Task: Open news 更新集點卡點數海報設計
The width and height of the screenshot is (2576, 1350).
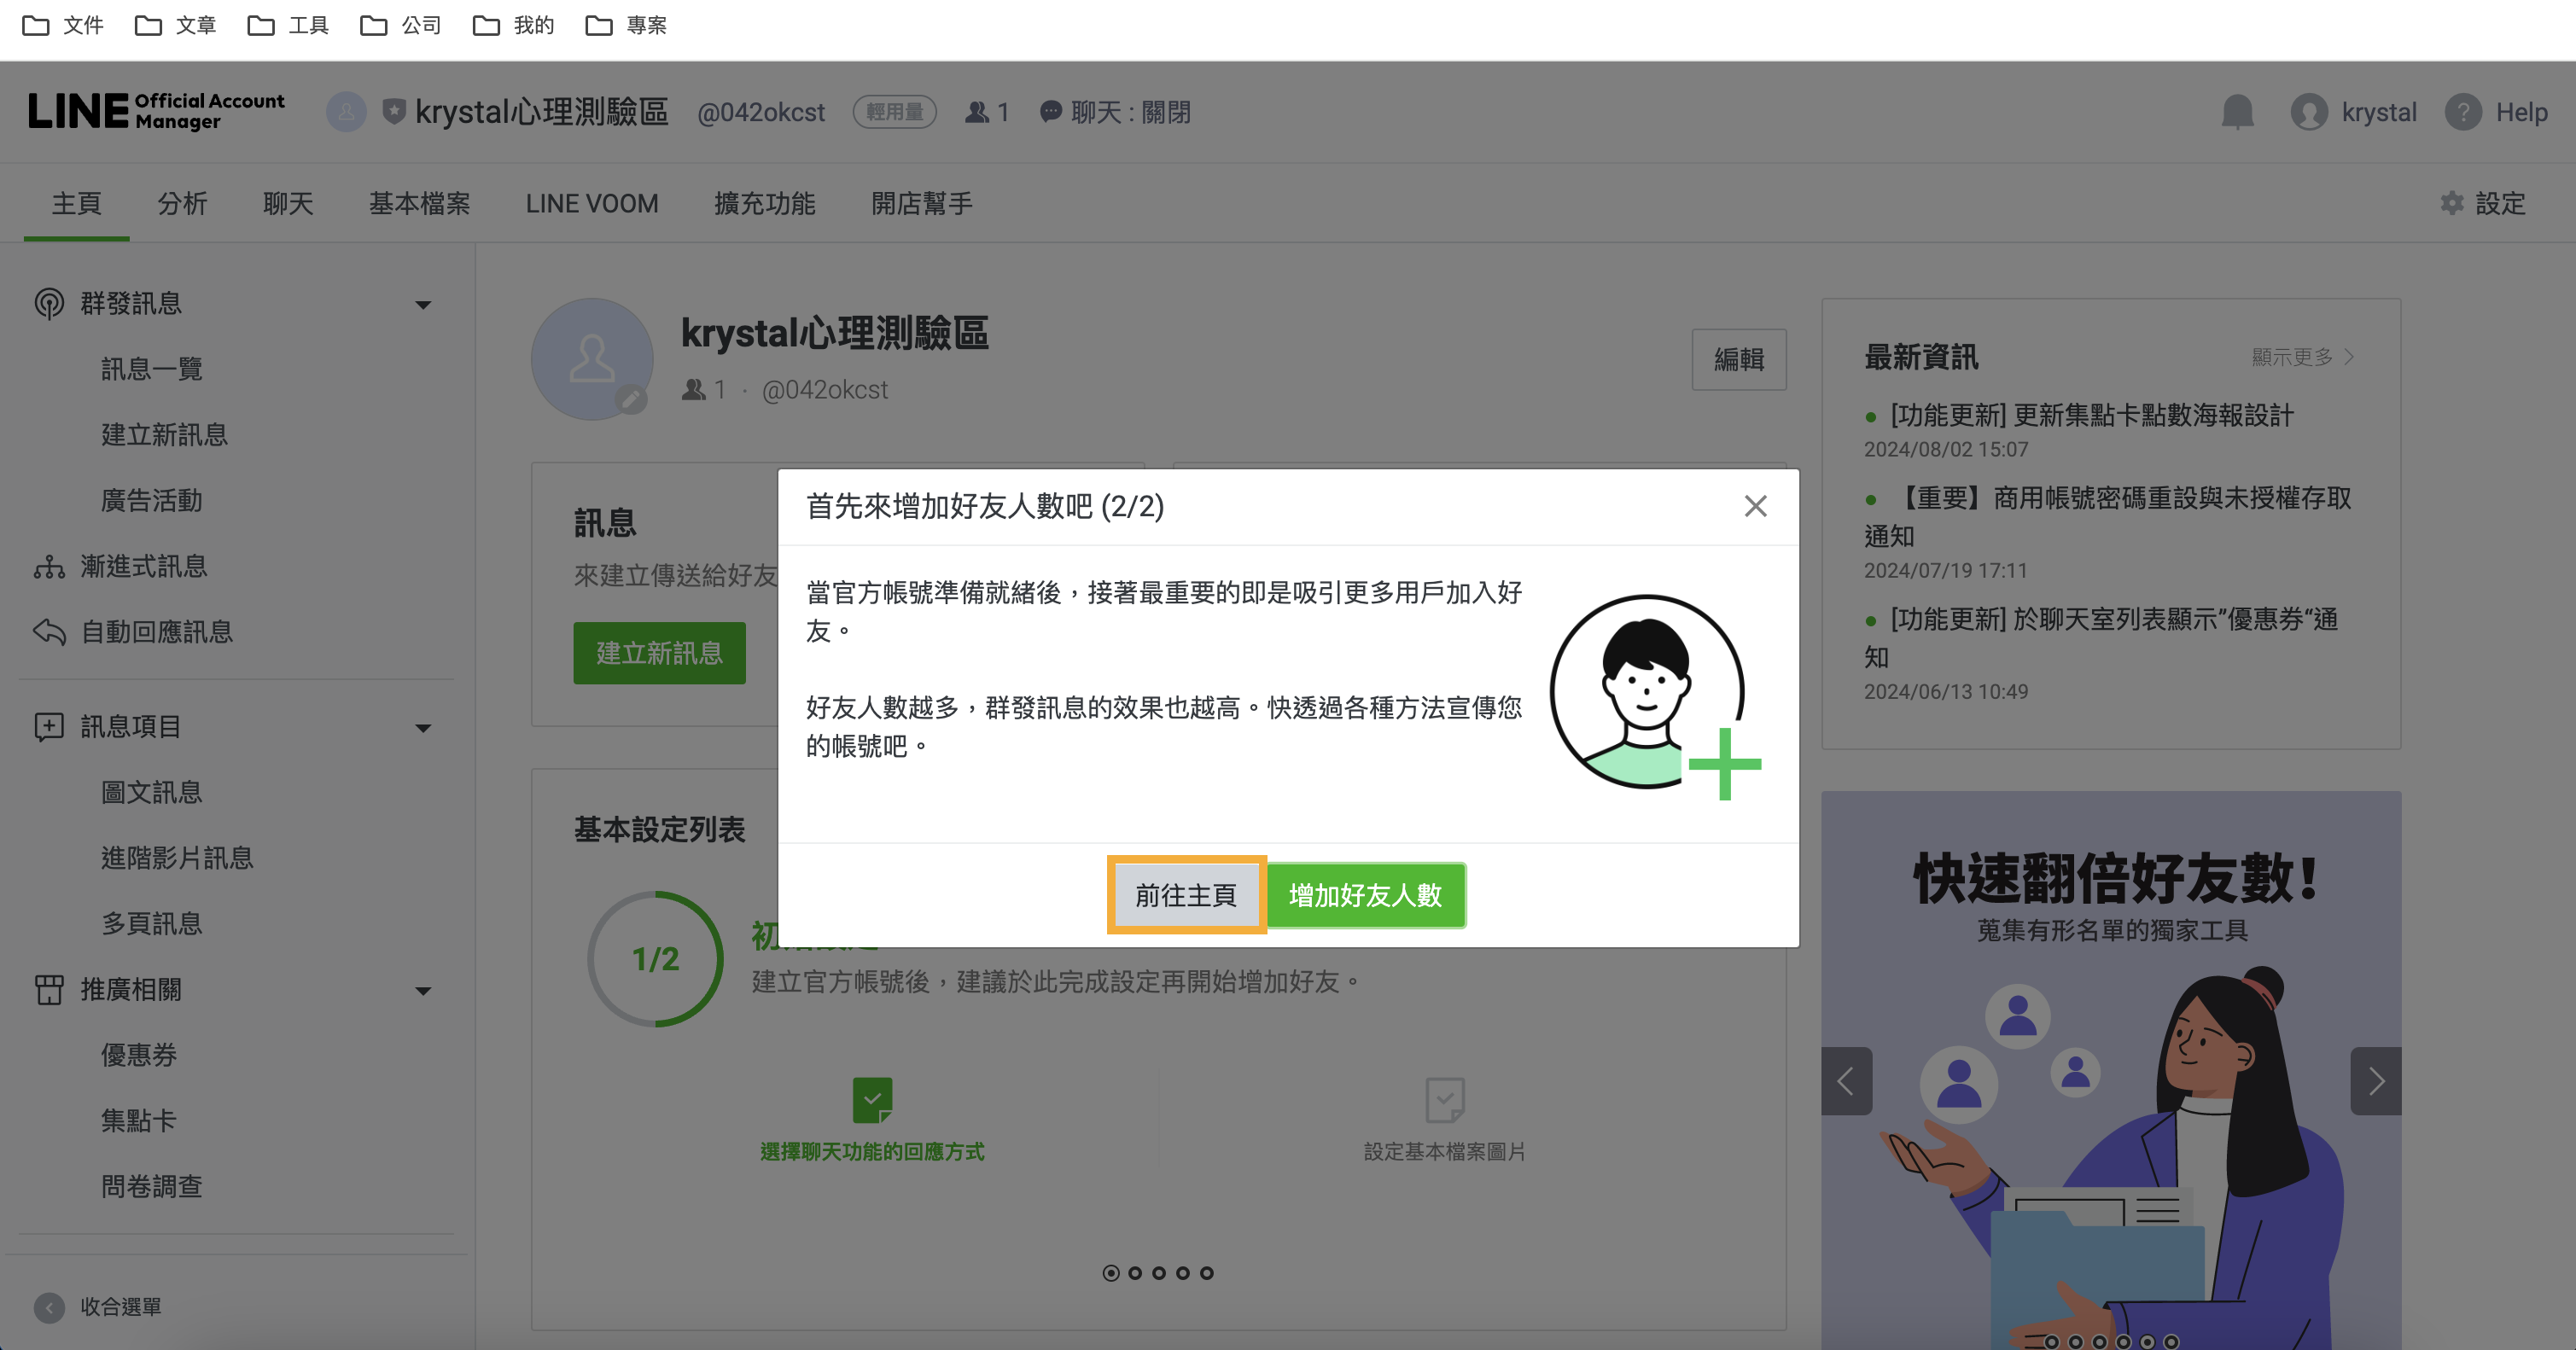Action: (x=2091, y=415)
